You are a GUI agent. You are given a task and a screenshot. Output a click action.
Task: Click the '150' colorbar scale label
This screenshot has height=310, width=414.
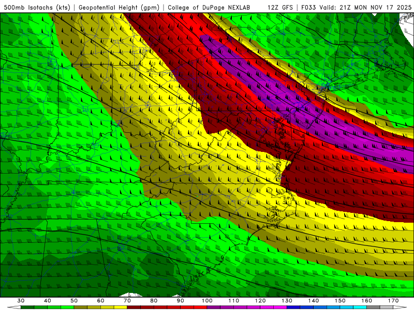click(340, 301)
